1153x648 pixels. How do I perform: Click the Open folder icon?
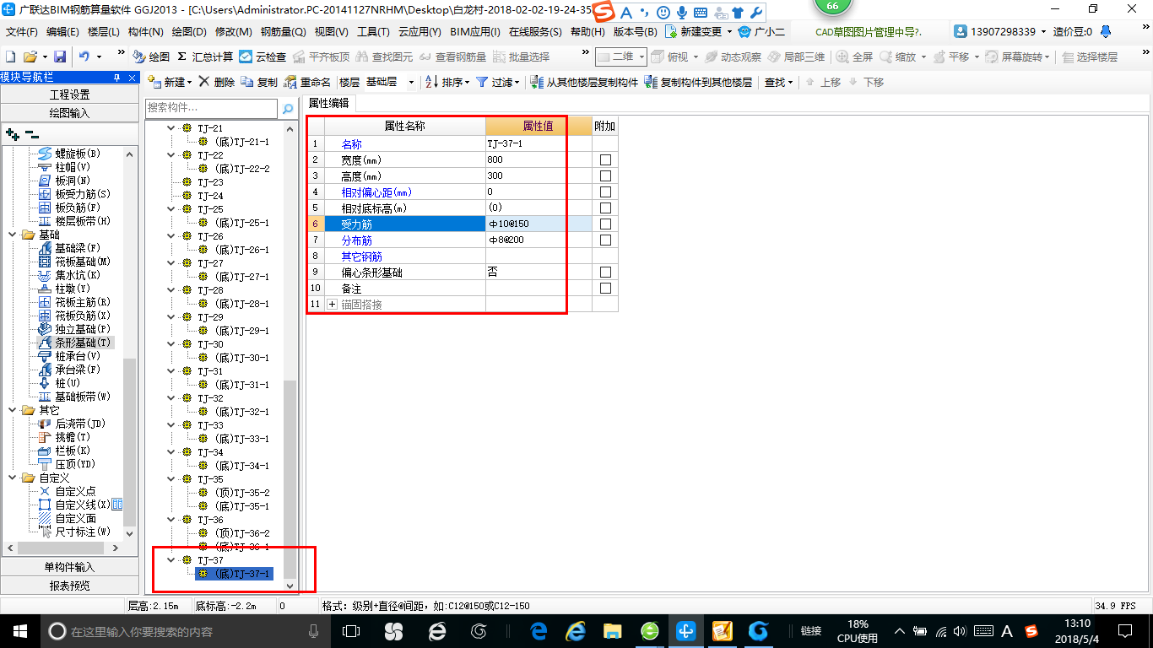coord(30,57)
